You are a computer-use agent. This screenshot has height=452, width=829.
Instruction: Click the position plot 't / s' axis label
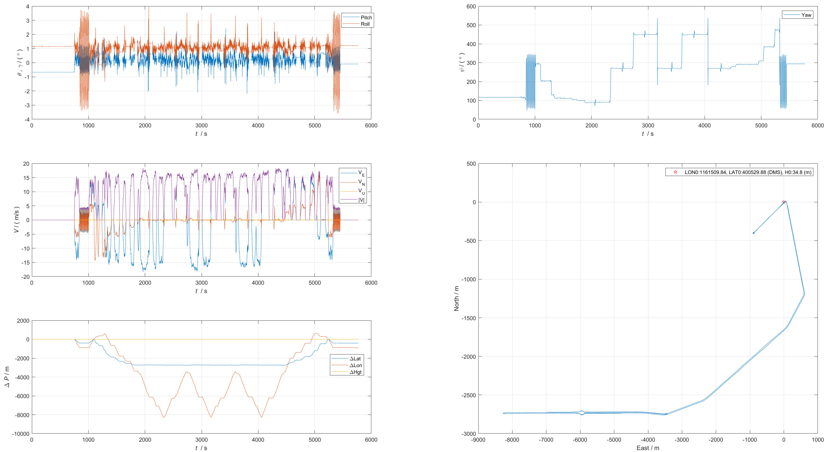201,448
